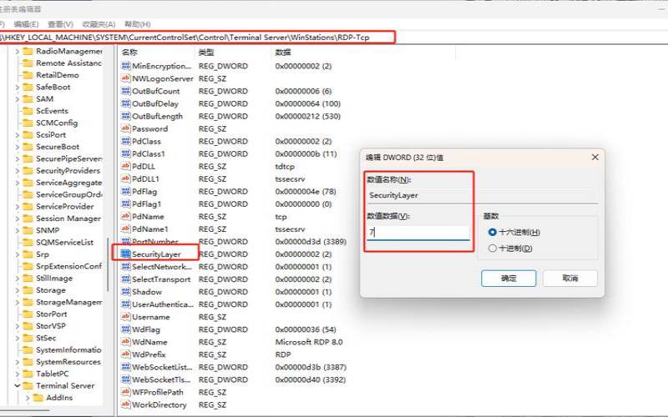Click the 确定 button in dialog
The width and height of the screenshot is (668, 417).
point(509,278)
